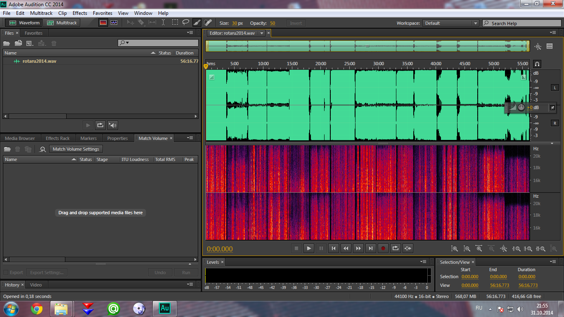Select the Lasso Selection tool
The image size is (564, 317).
coord(186,23)
